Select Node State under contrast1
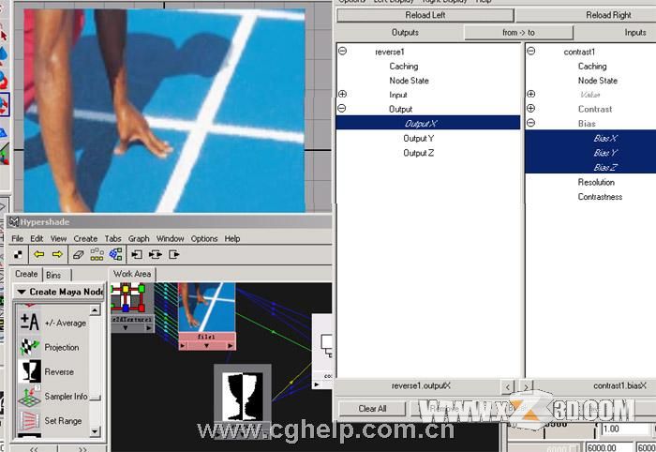This screenshot has width=656, height=452. tap(598, 81)
